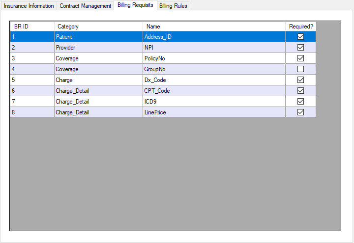
Task: Go to the Billing Rules tab
Action: [x=173, y=6]
